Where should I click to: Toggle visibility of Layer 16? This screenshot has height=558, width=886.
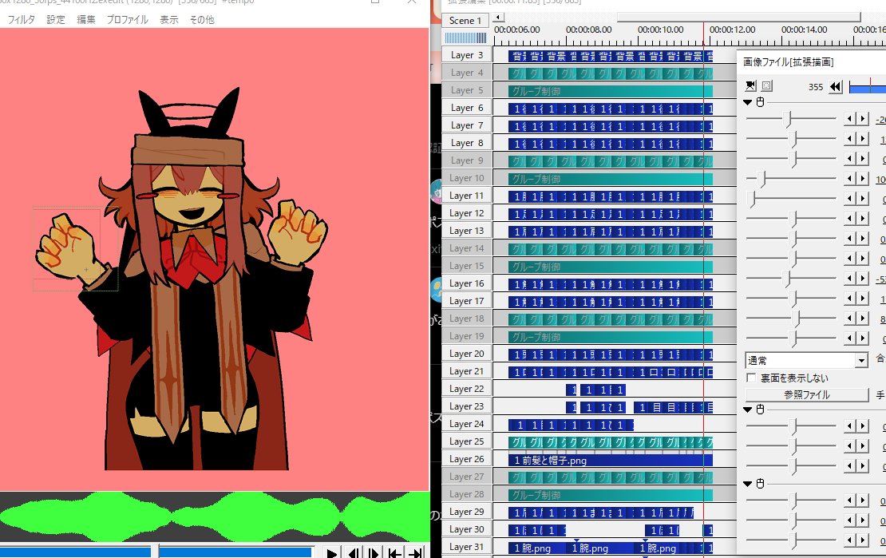click(467, 283)
